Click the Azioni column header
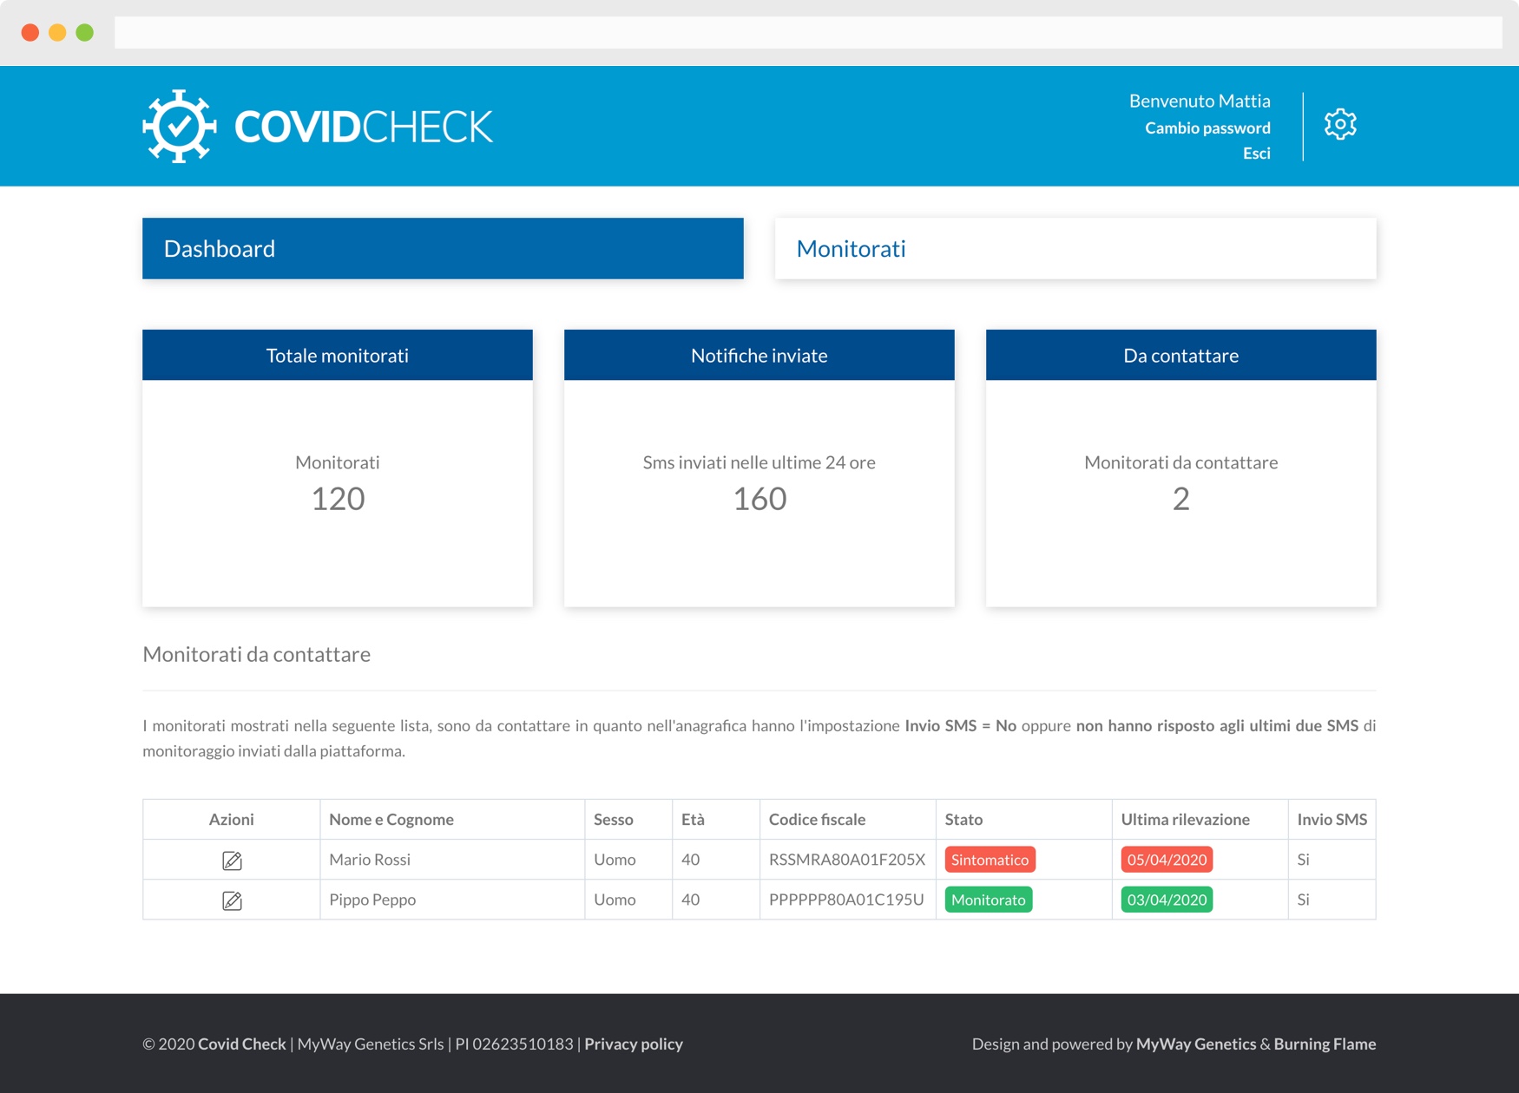The image size is (1519, 1093). click(x=232, y=819)
